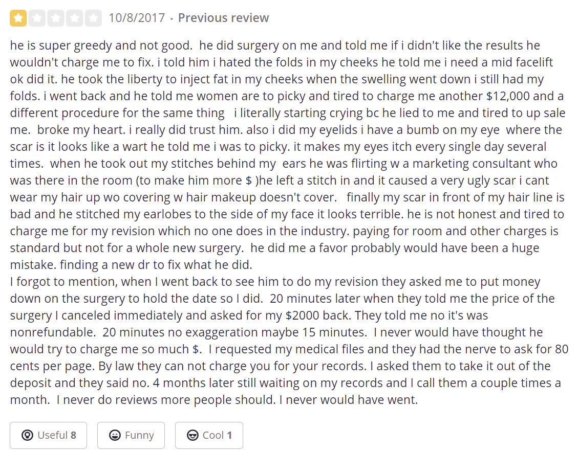Click the third empty rating star
Screen dimensions: 578x451
56,18
